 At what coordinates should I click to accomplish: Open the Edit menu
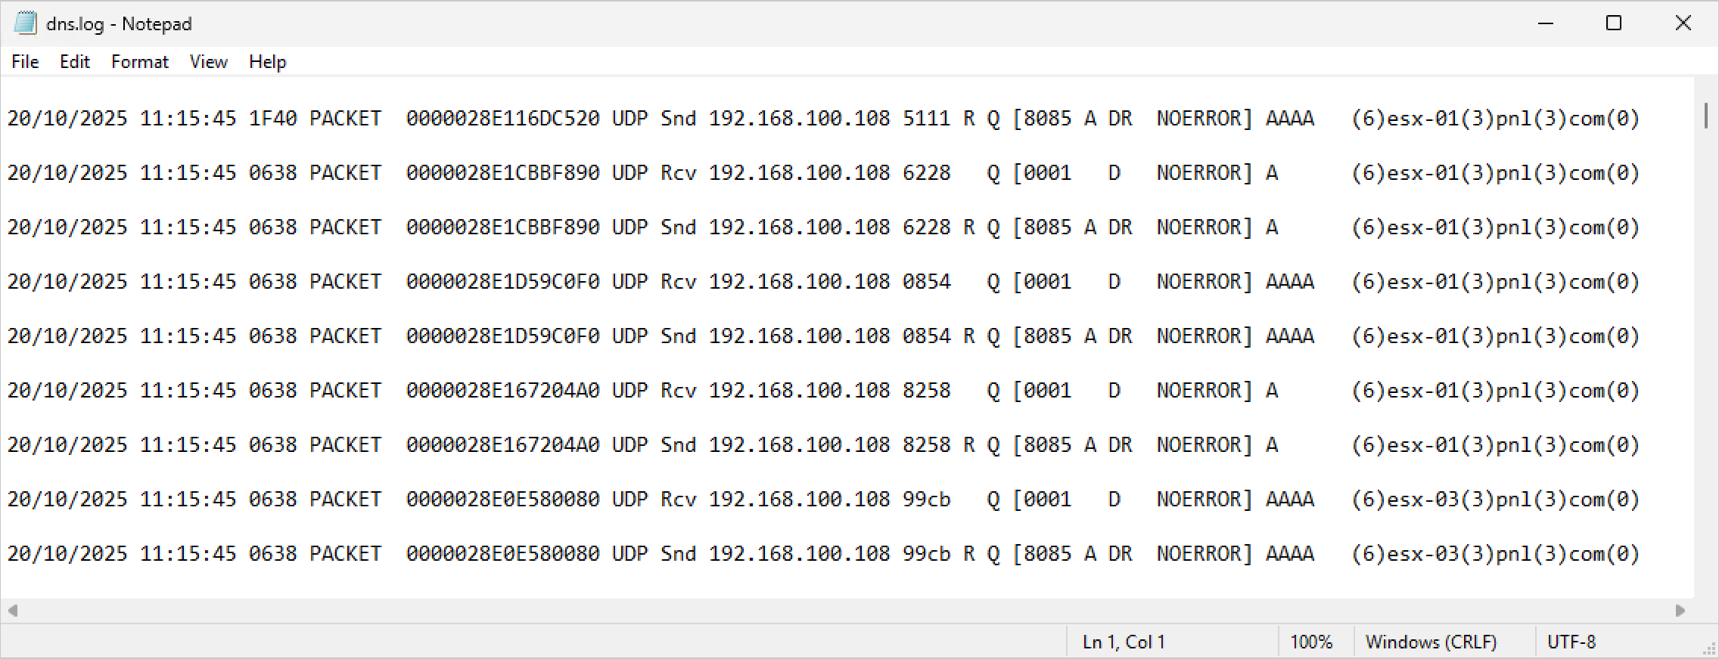[x=74, y=62]
